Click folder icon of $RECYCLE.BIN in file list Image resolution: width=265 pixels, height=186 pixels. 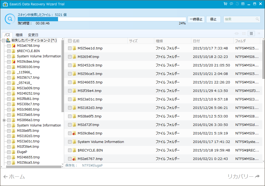74,150
